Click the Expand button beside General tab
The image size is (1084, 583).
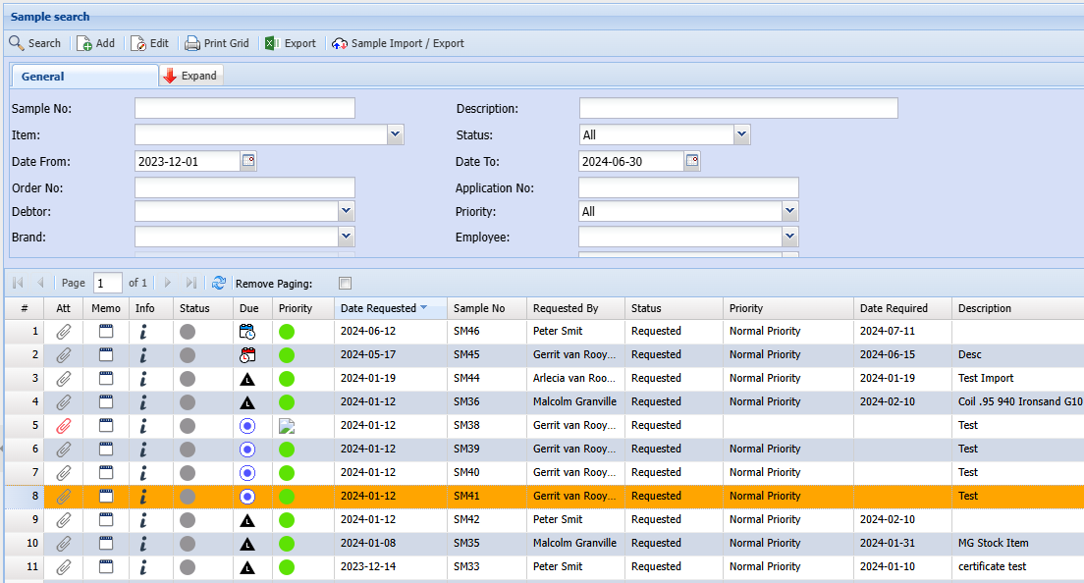click(190, 76)
